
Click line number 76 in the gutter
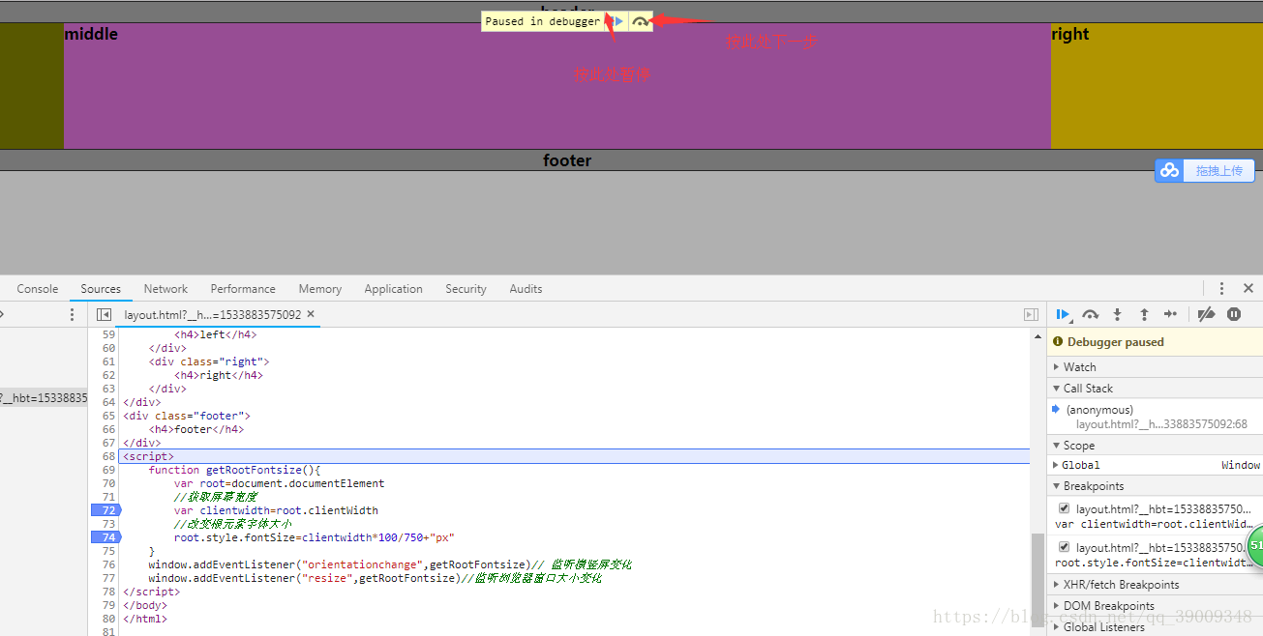[x=108, y=564]
